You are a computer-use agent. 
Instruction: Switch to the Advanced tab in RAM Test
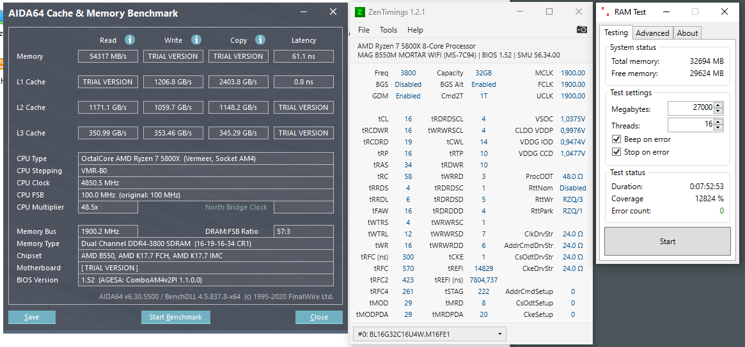coord(652,33)
